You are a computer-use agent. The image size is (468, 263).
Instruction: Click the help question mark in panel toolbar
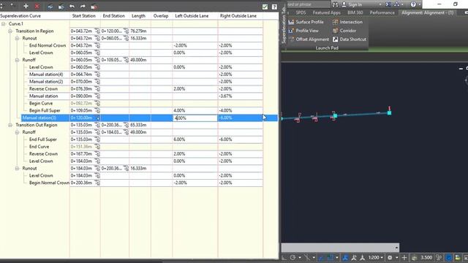[274, 7]
